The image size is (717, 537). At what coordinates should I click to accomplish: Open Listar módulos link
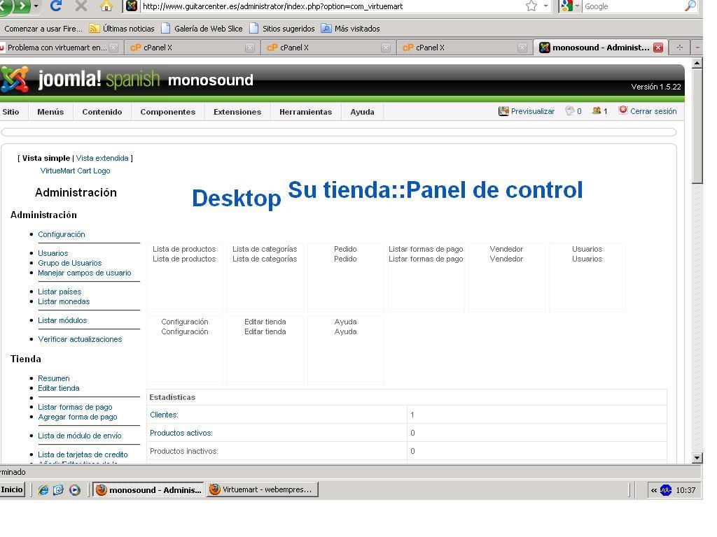(x=62, y=320)
